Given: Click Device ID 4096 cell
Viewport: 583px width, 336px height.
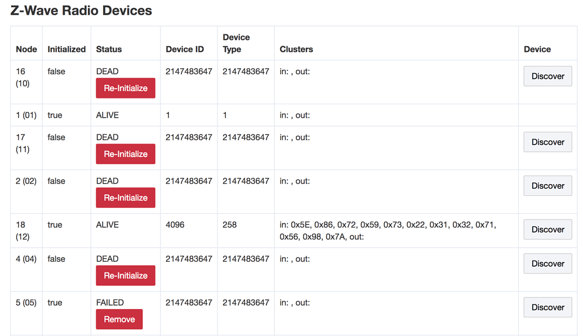Looking at the screenshot, I should [x=175, y=225].
